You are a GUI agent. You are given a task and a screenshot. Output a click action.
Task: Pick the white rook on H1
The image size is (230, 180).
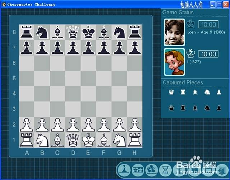(x=135, y=140)
